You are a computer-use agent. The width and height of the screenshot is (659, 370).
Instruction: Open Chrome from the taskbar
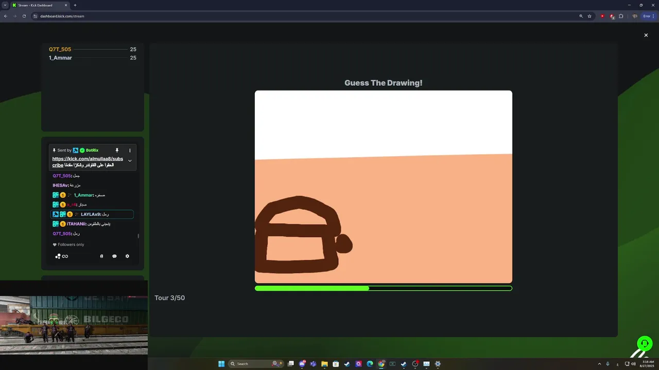(x=381, y=364)
